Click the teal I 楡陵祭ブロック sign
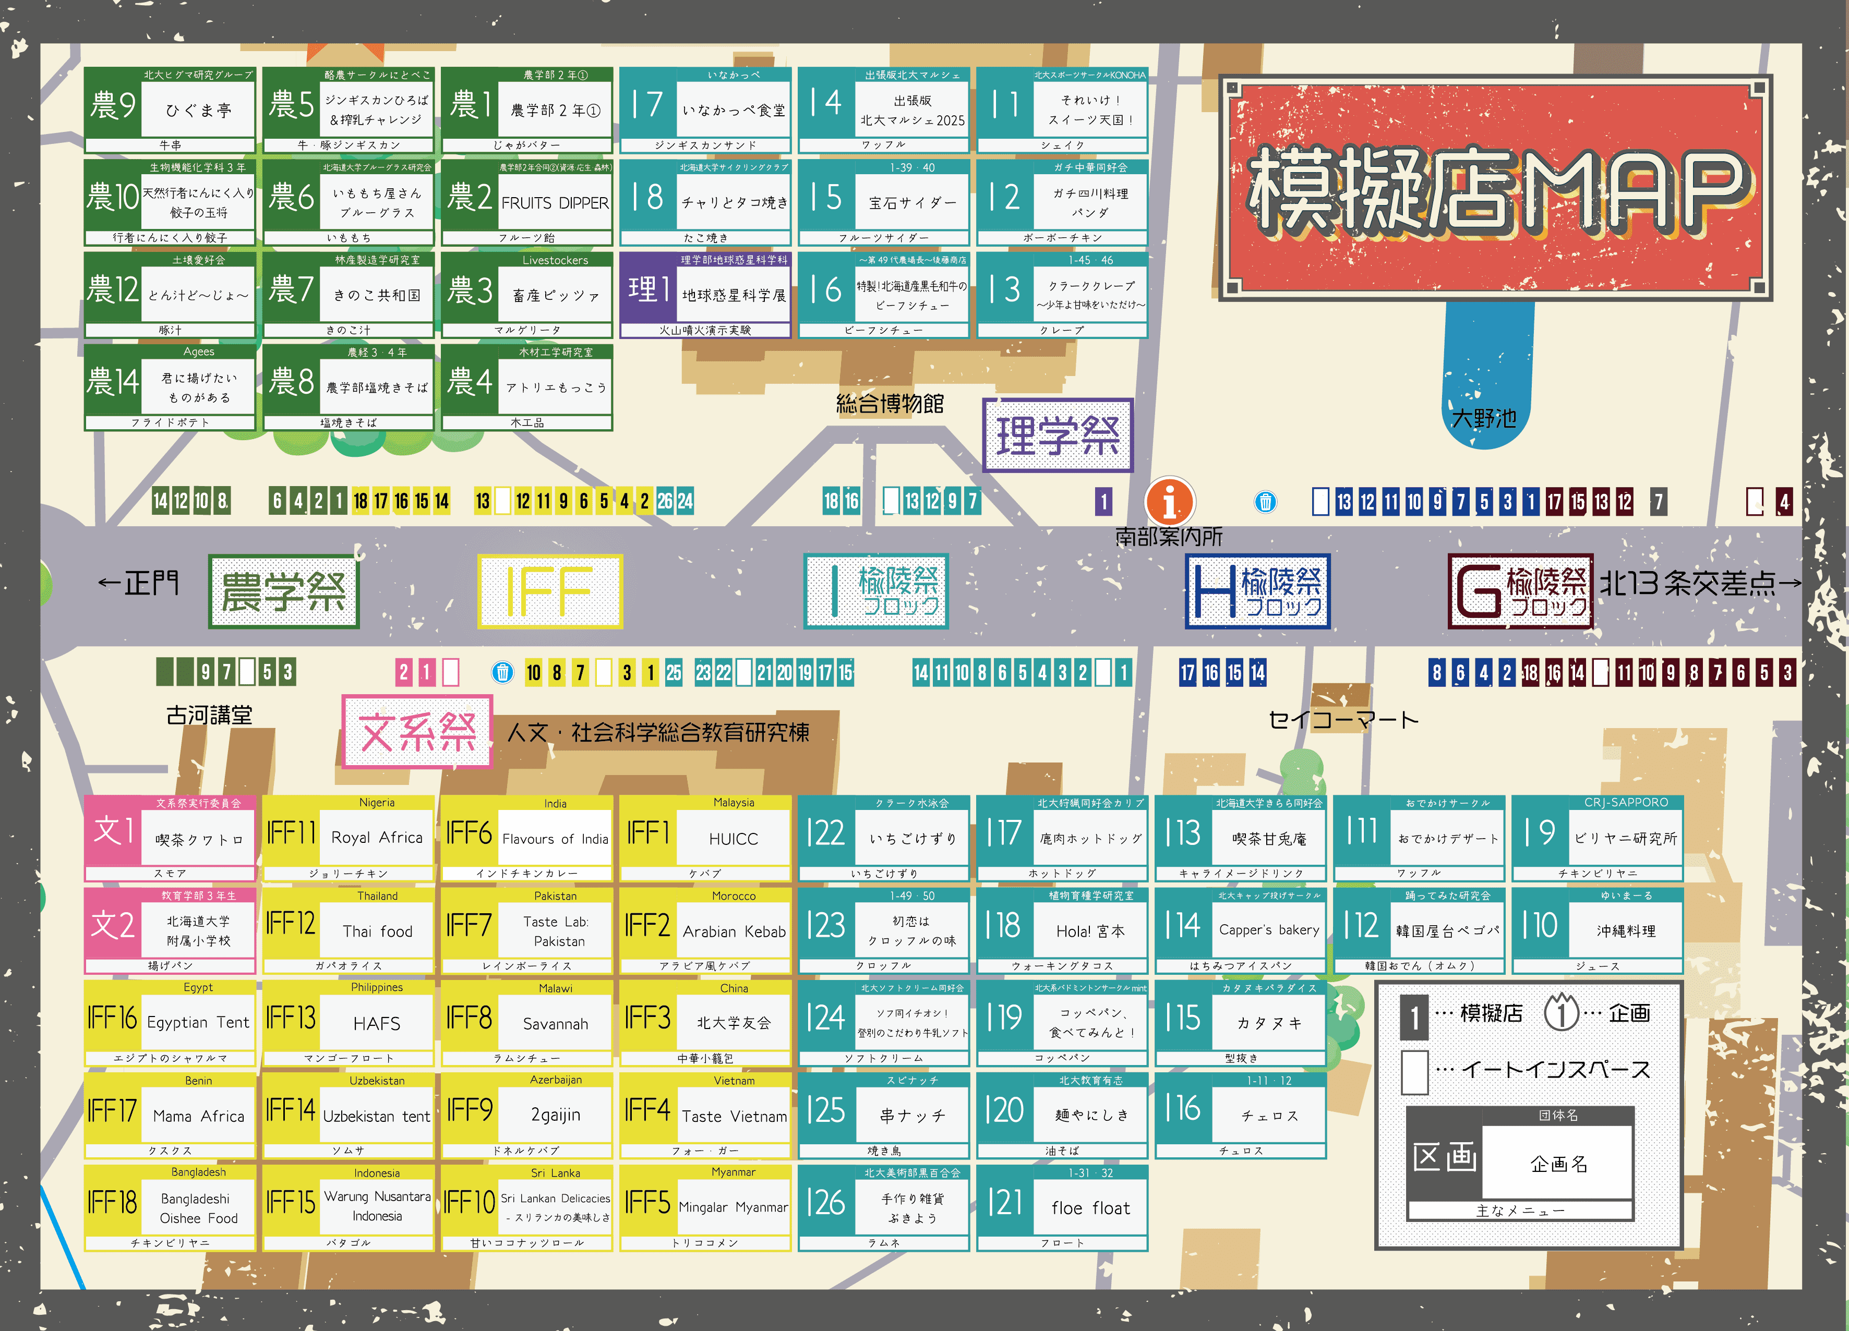This screenshot has width=1849, height=1331. click(875, 591)
